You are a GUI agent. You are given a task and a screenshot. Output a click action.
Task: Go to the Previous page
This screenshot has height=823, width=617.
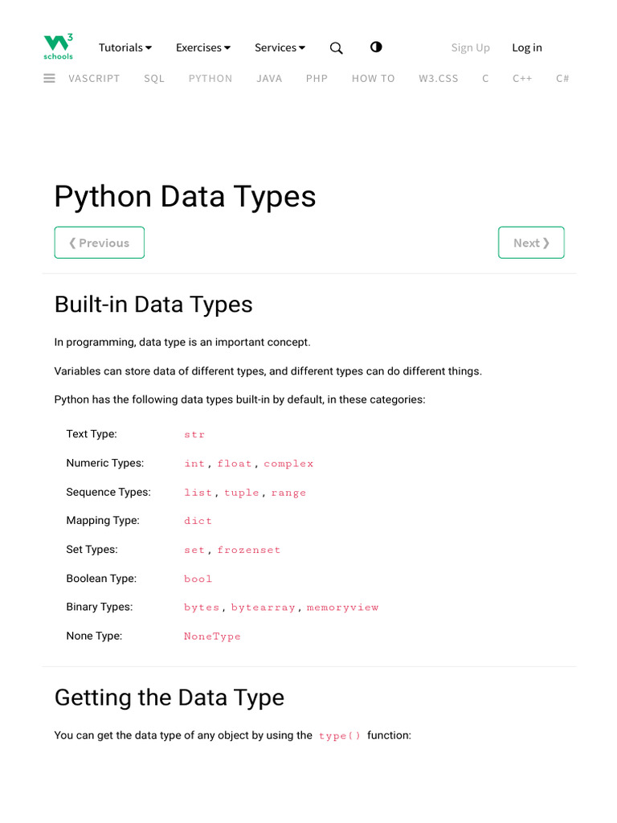click(x=100, y=243)
